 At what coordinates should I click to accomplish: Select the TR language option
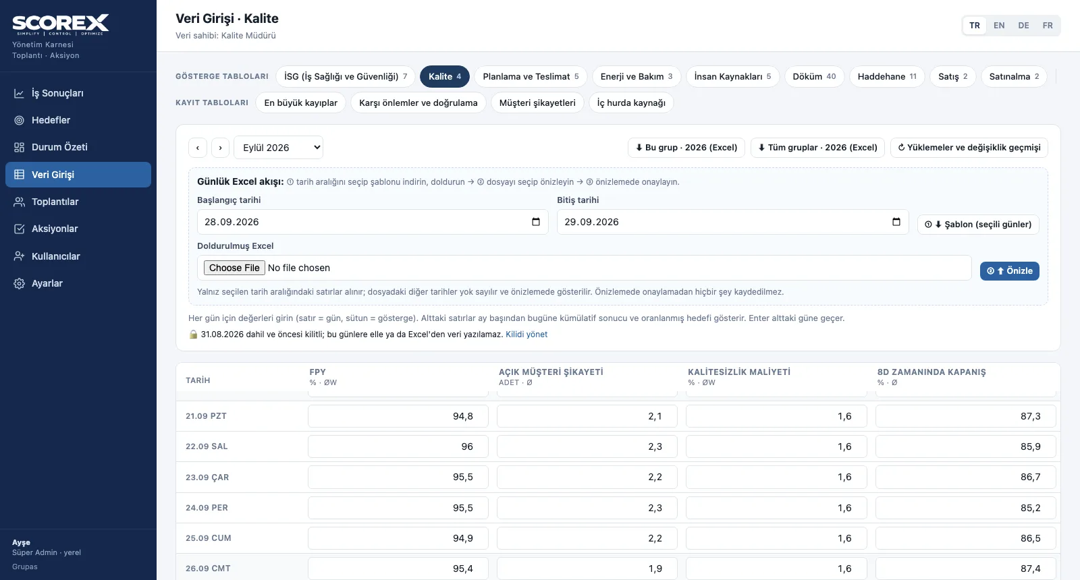pyautogui.click(x=975, y=26)
